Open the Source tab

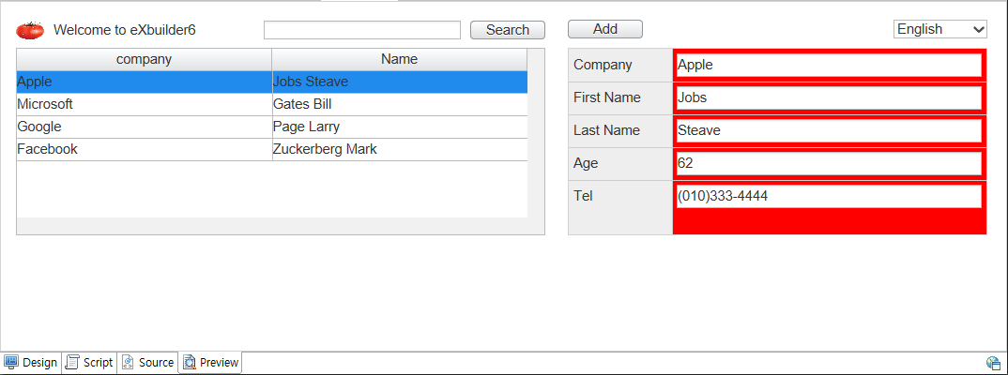coord(148,363)
